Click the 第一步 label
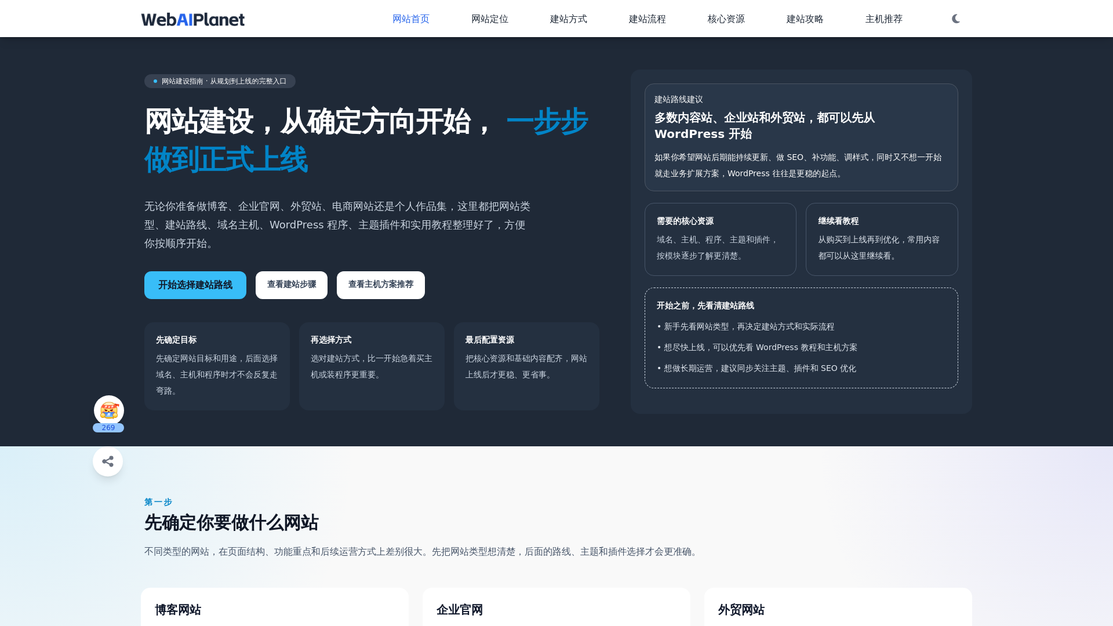Viewport: 1113px width, 626px height. coord(158,502)
